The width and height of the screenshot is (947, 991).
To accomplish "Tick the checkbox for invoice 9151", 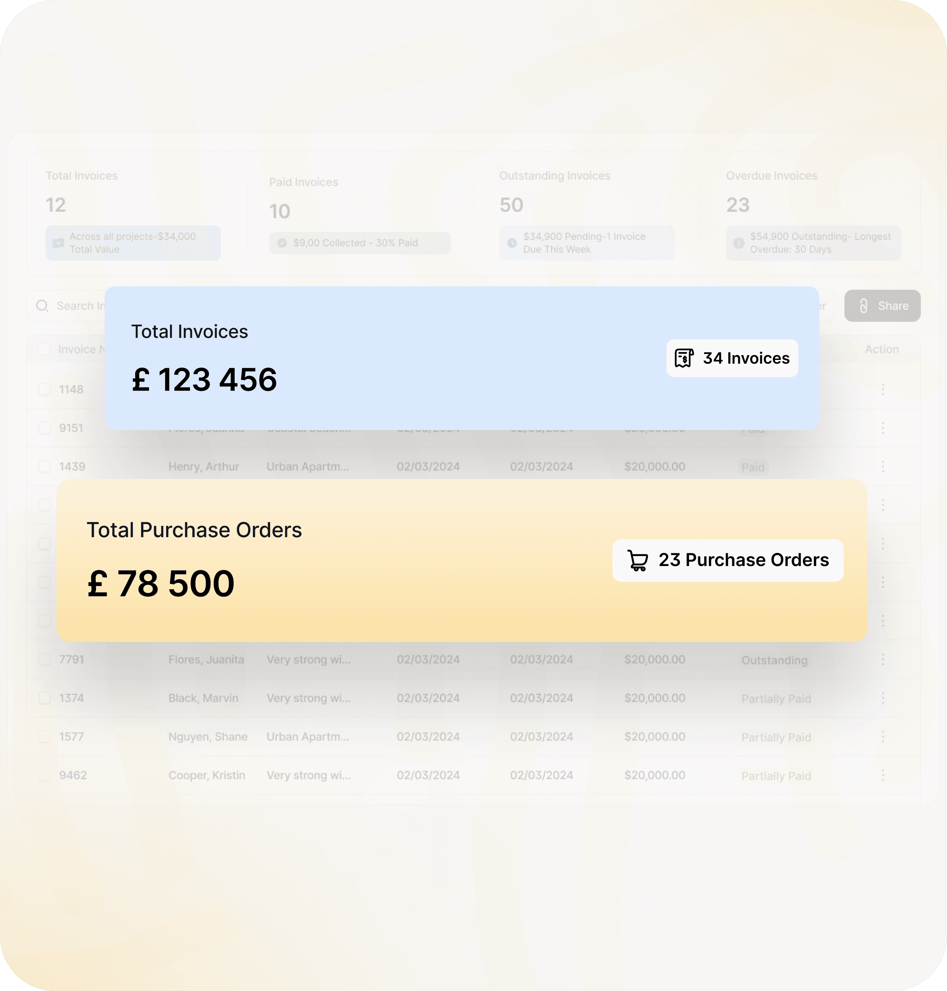I will point(45,428).
